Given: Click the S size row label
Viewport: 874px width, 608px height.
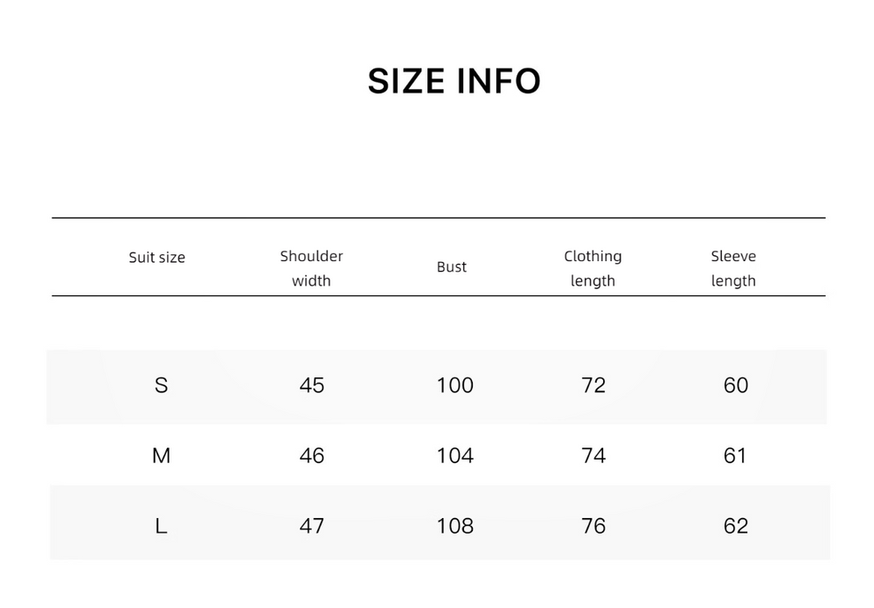Looking at the screenshot, I should pyautogui.click(x=161, y=385).
